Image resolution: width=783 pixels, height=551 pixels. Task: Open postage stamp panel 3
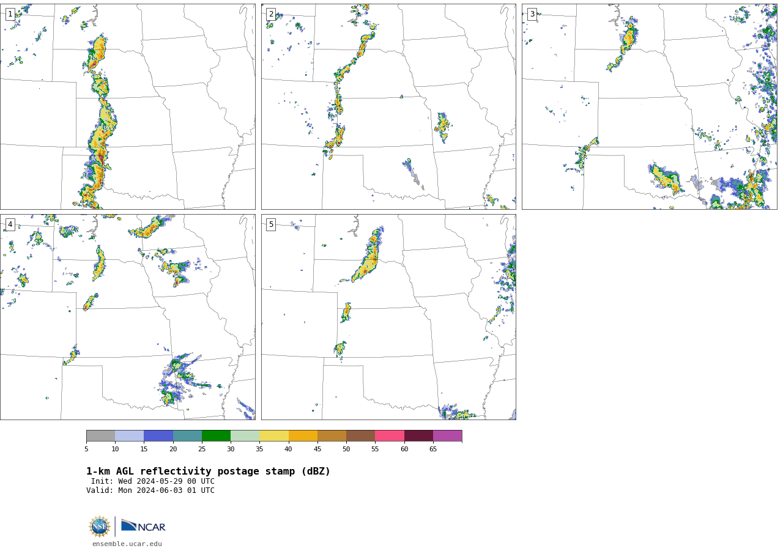pos(649,106)
